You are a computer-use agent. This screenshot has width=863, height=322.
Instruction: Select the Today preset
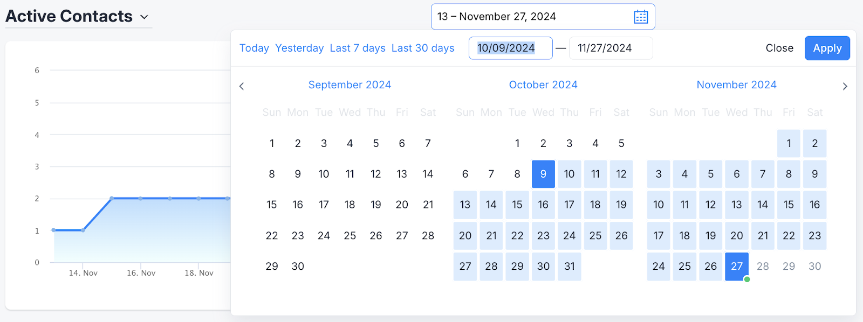[x=254, y=48]
